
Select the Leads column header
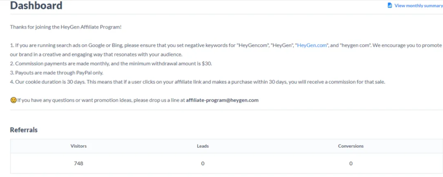coord(203,146)
